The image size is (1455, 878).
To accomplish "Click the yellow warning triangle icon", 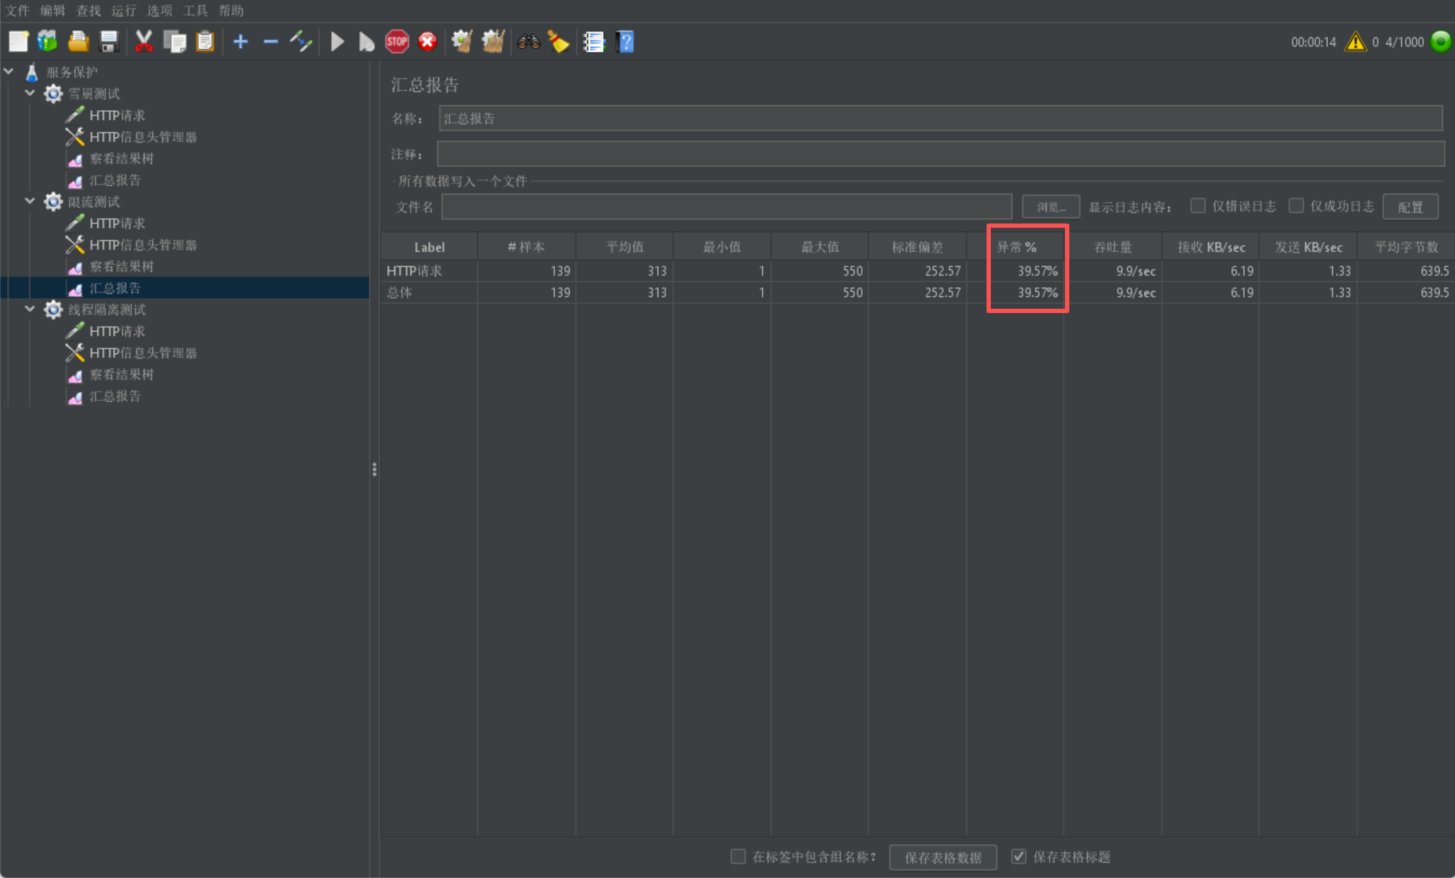I will click(x=1355, y=42).
